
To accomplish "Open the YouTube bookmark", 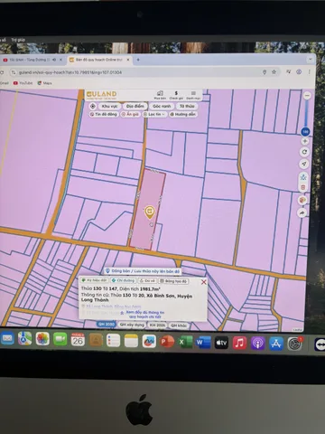I will coord(23,83).
